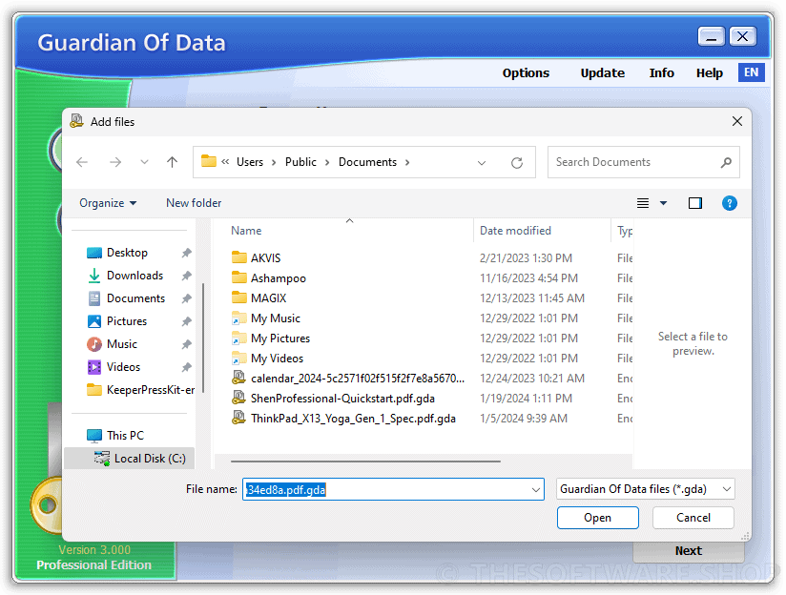This screenshot has height=595, width=786.
Task: Click the pin icon beside Pictures
Action: 186,321
